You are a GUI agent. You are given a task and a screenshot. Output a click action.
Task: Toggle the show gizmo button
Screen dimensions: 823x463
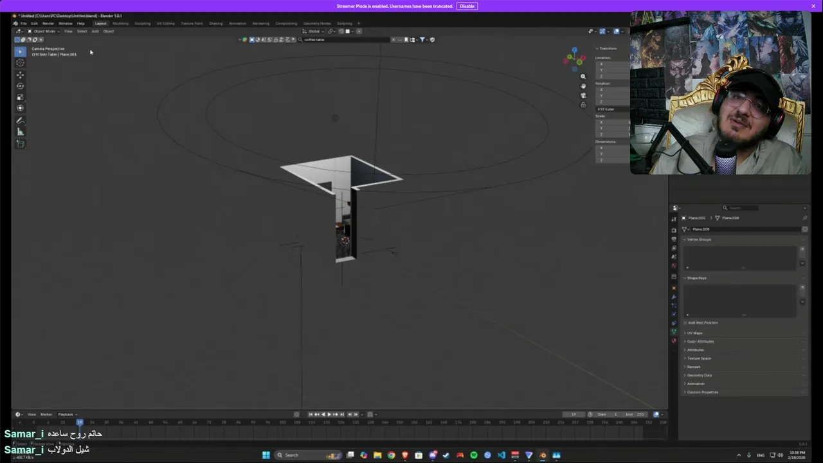[602, 31]
